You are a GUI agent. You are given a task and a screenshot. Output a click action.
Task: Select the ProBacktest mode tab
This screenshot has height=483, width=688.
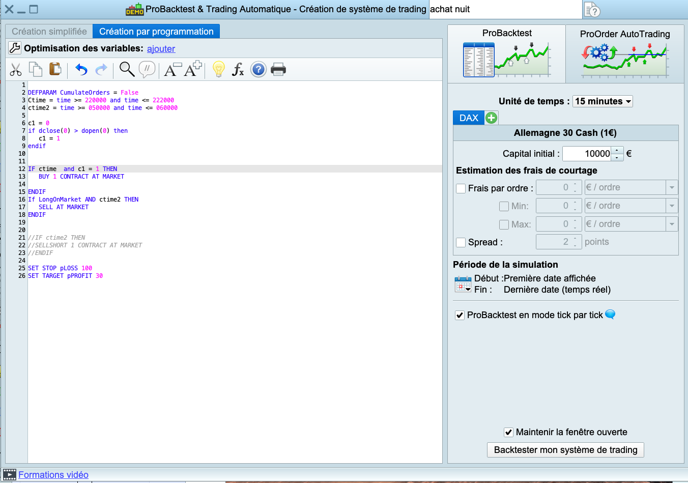pyautogui.click(x=507, y=54)
